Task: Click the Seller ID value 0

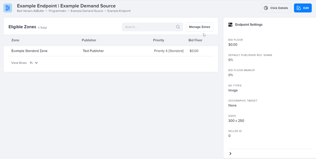Action: click(229, 136)
